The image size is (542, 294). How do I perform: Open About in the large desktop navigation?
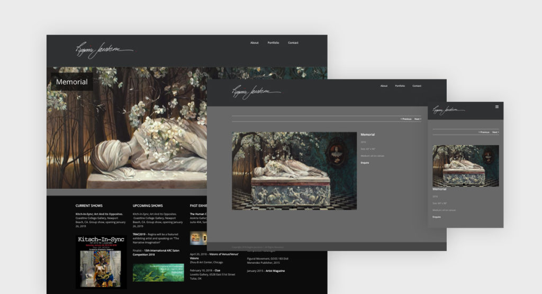click(254, 43)
